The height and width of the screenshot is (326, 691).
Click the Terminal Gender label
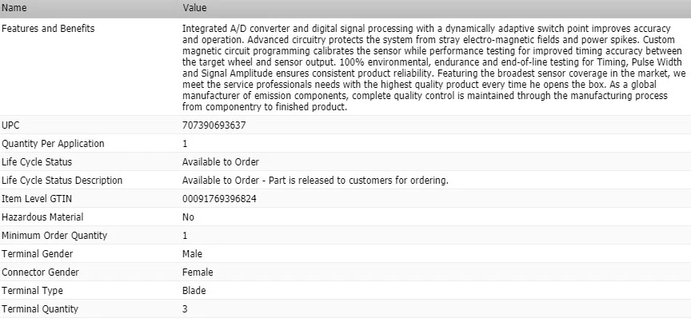38,254
